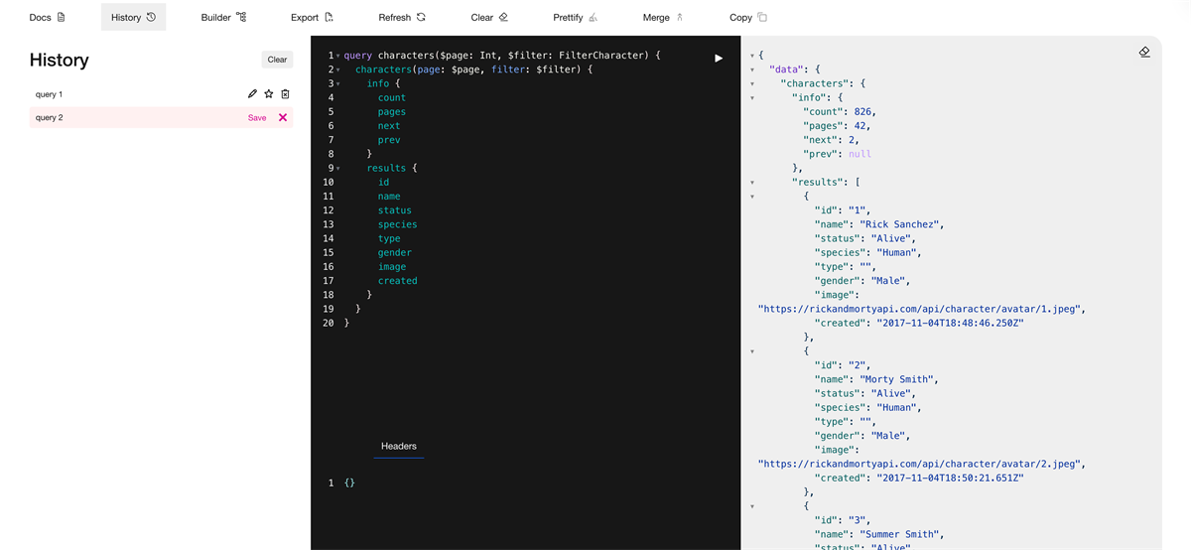Prettify the query code
The height and width of the screenshot is (550, 1191).
[576, 17]
